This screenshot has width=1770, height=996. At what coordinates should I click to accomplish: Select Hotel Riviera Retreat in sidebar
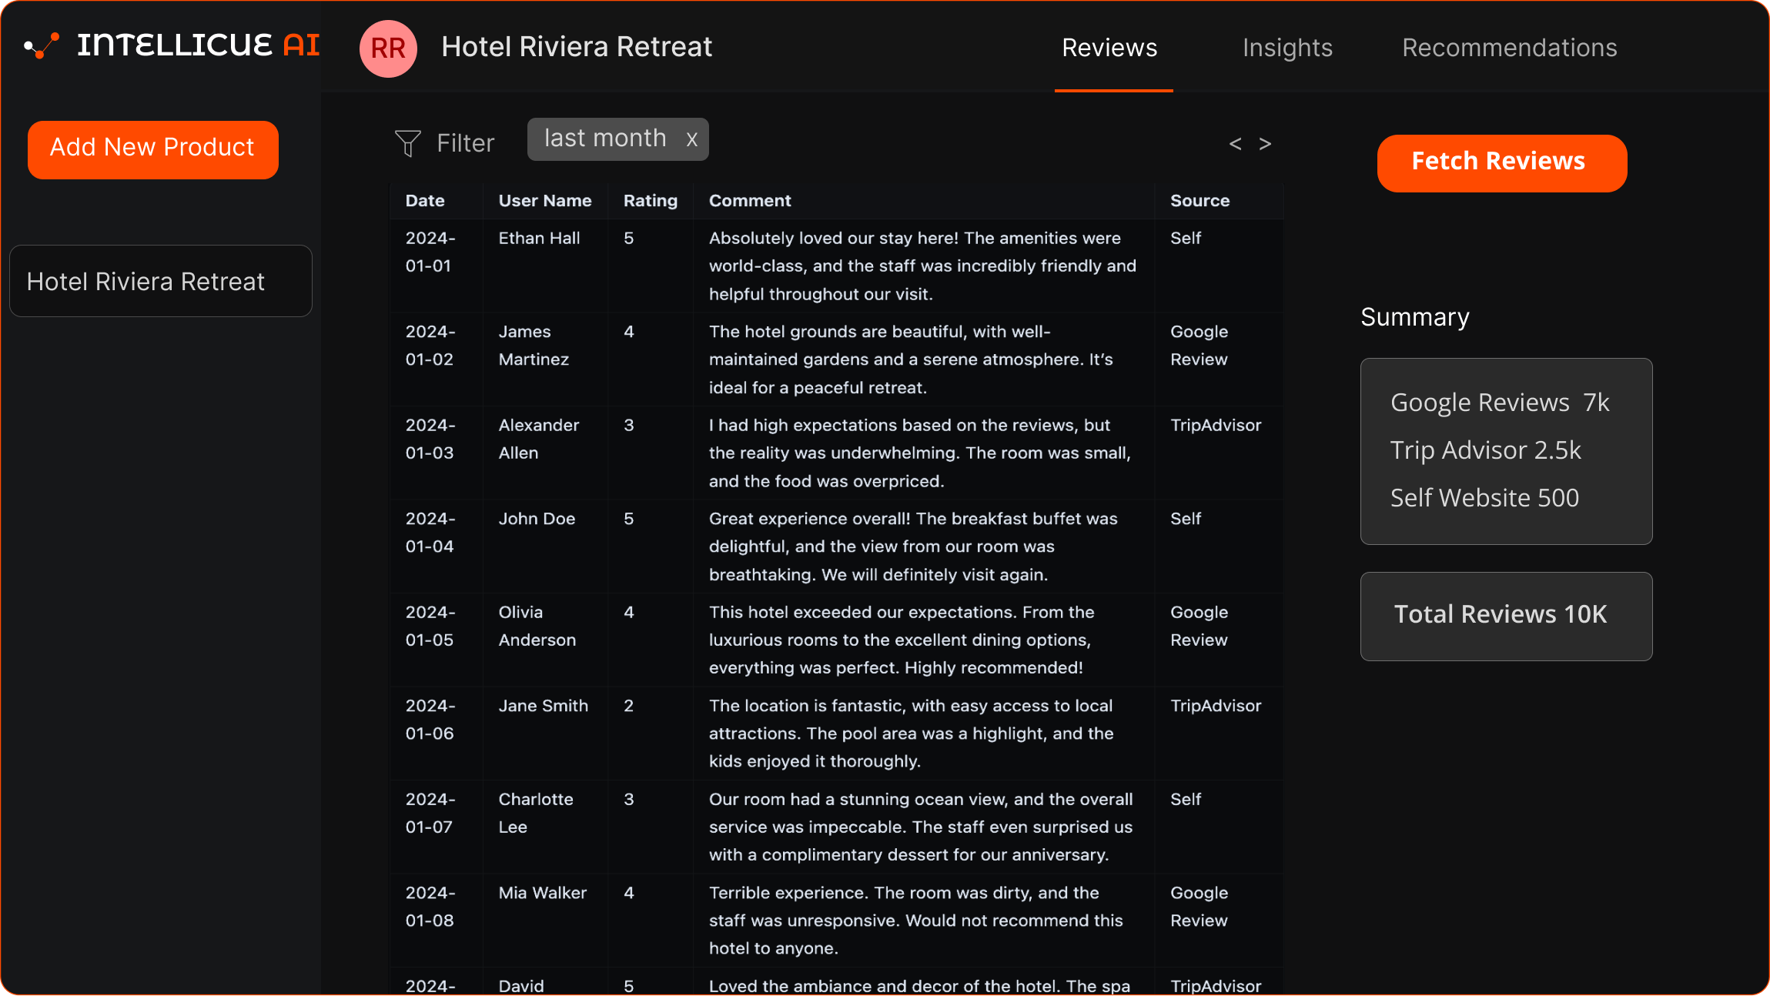click(x=161, y=281)
